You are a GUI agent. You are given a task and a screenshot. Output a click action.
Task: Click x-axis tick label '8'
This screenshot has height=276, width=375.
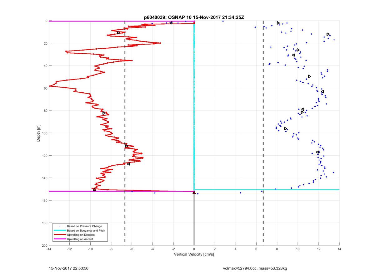[x=277, y=249]
